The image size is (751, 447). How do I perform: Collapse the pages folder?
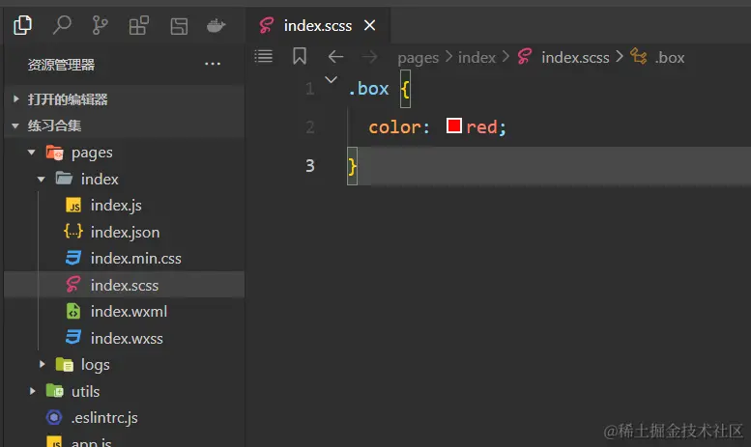(32, 153)
